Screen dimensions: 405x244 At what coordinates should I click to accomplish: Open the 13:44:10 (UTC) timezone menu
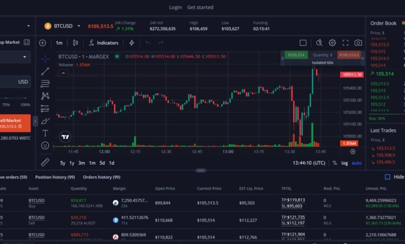click(x=309, y=163)
